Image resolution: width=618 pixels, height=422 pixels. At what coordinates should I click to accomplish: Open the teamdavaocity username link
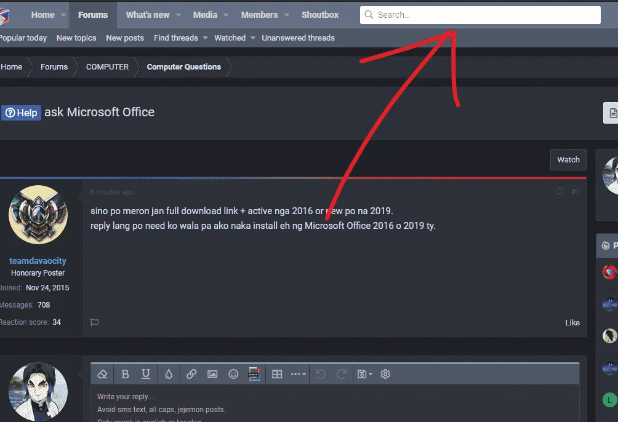point(38,261)
